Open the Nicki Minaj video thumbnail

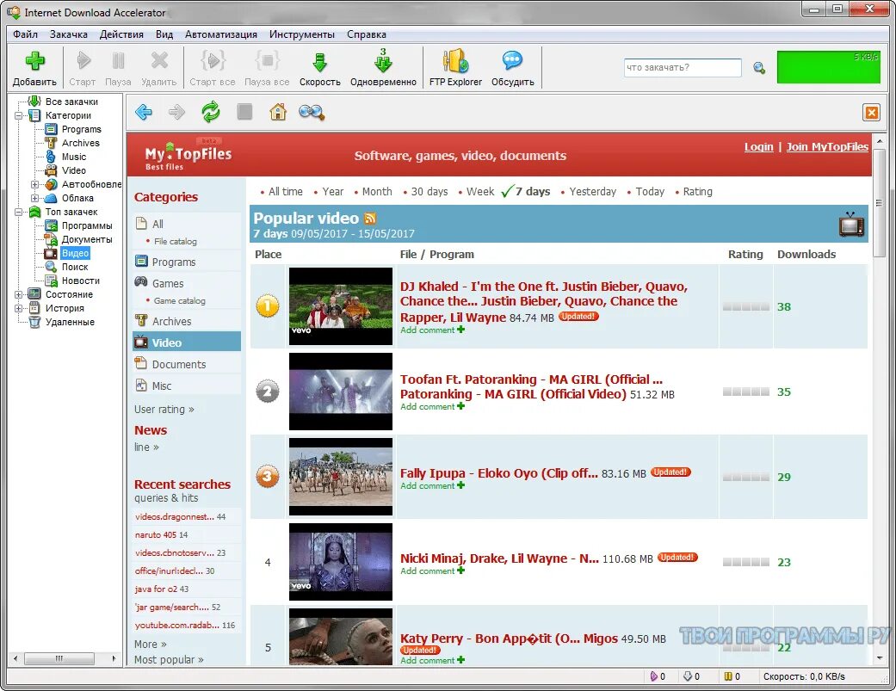click(x=341, y=562)
